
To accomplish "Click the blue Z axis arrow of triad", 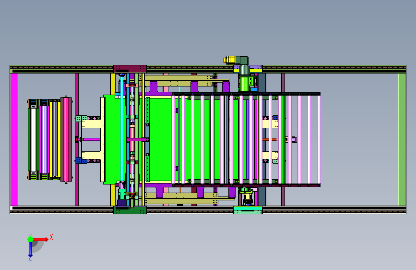I will point(30,250).
